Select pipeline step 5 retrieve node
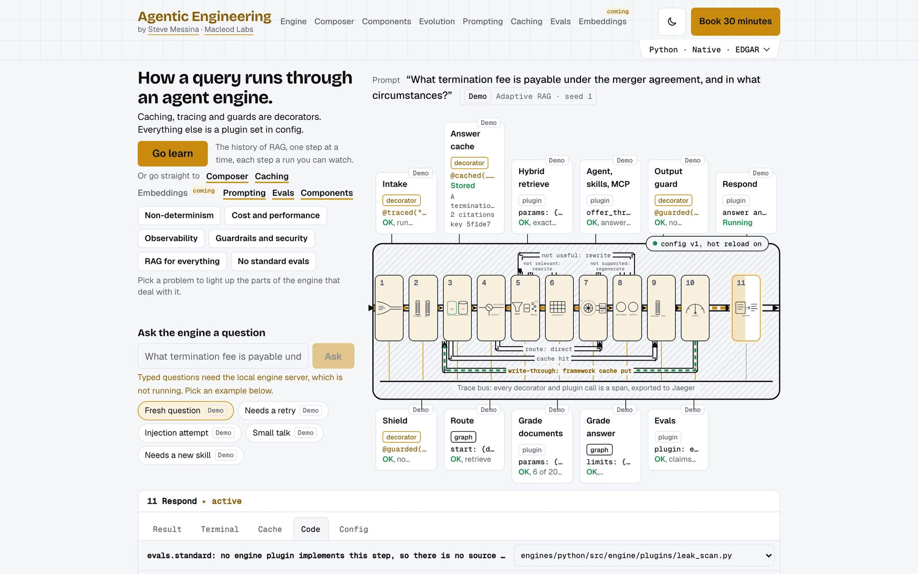This screenshot has width=918, height=574. 525,308
